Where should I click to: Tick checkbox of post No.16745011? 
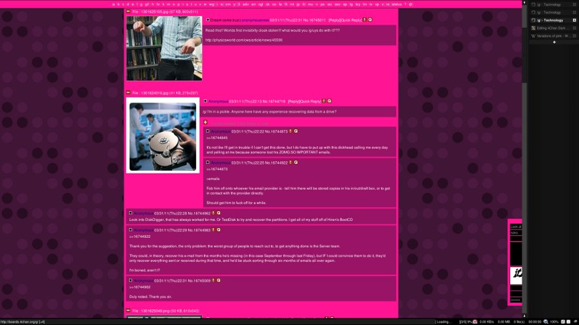pyautogui.click(x=208, y=20)
